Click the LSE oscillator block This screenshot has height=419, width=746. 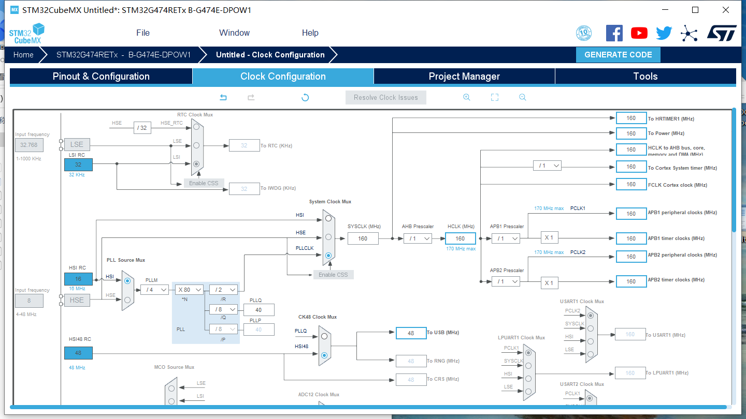[77, 144]
